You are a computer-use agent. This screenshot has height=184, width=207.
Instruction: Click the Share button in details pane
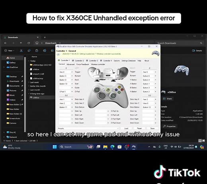point(168,99)
